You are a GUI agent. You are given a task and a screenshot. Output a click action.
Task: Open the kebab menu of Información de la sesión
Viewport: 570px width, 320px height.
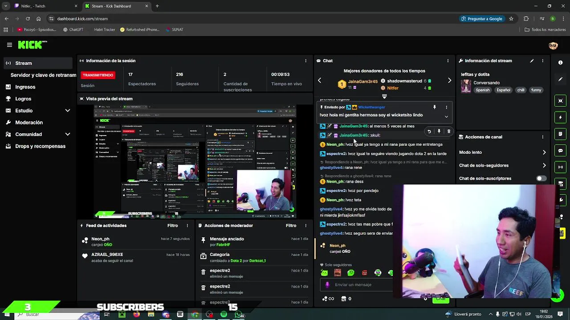click(305, 61)
